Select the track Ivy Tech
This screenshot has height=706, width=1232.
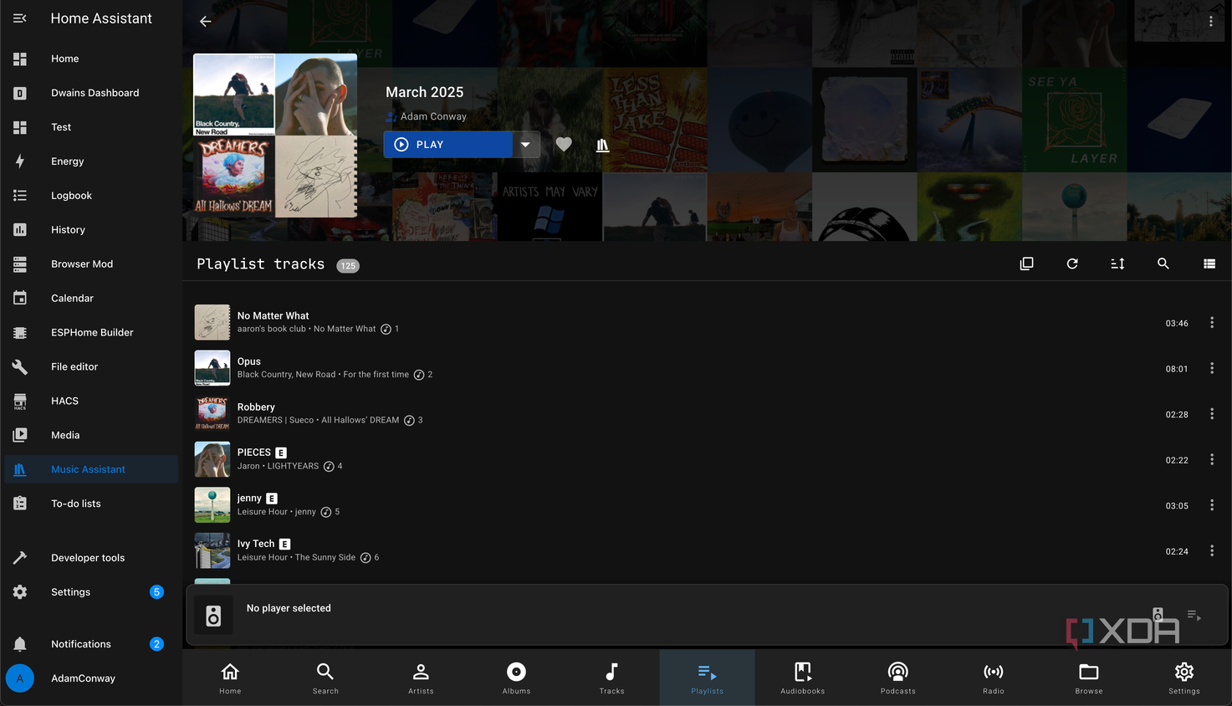pyautogui.click(x=707, y=550)
